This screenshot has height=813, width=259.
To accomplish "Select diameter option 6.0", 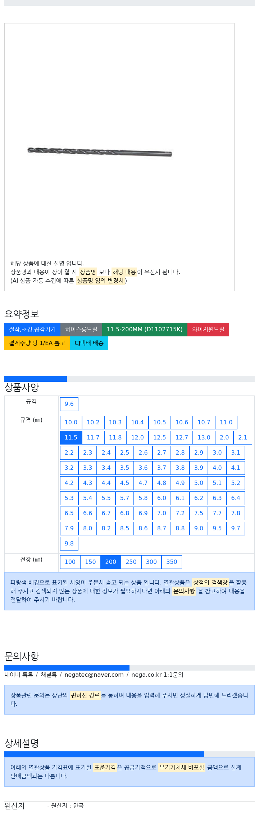I will [x=162, y=498].
